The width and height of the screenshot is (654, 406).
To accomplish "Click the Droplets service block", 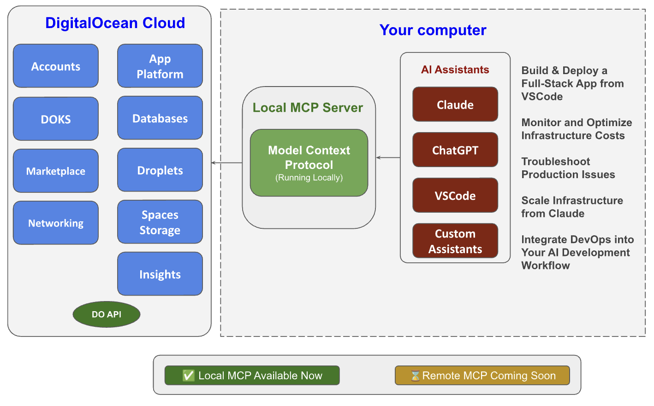I will [160, 170].
